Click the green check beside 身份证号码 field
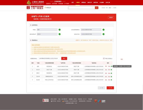The height and width of the screenshot is (110, 143). tap(103, 34)
